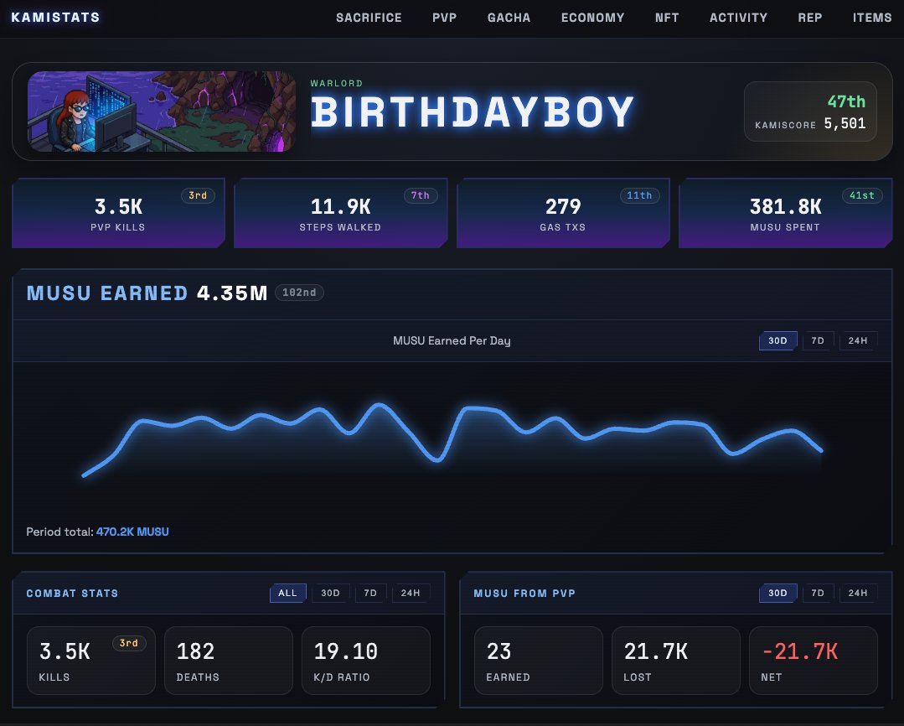Open the GACHA page
Image resolution: width=904 pixels, height=726 pixels.
pyautogui.click(x=508, y=17)
